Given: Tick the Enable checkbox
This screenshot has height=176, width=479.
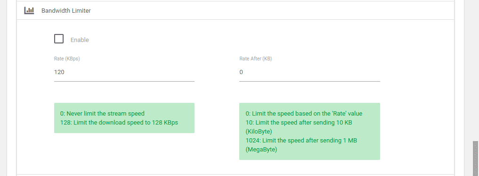Looking at the screenshot, I should coord(59,39).
